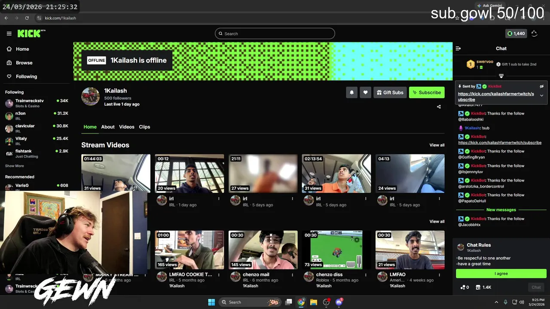Image resolution: width=550 pixels, height=309 pixels.
Task: Play the LMFAO clip with 21 views
Action: 410,250
